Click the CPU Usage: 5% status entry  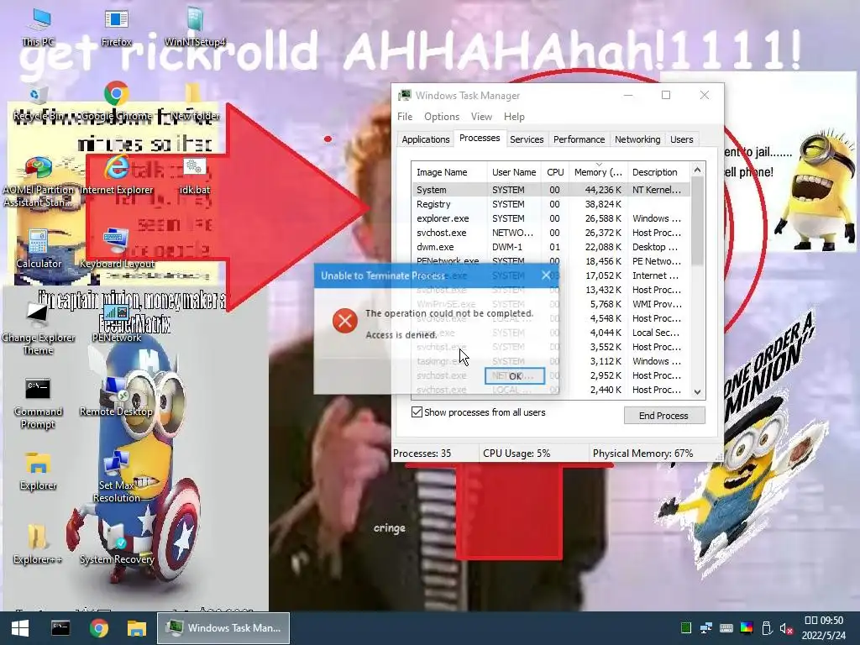click(x=533, y=454)
